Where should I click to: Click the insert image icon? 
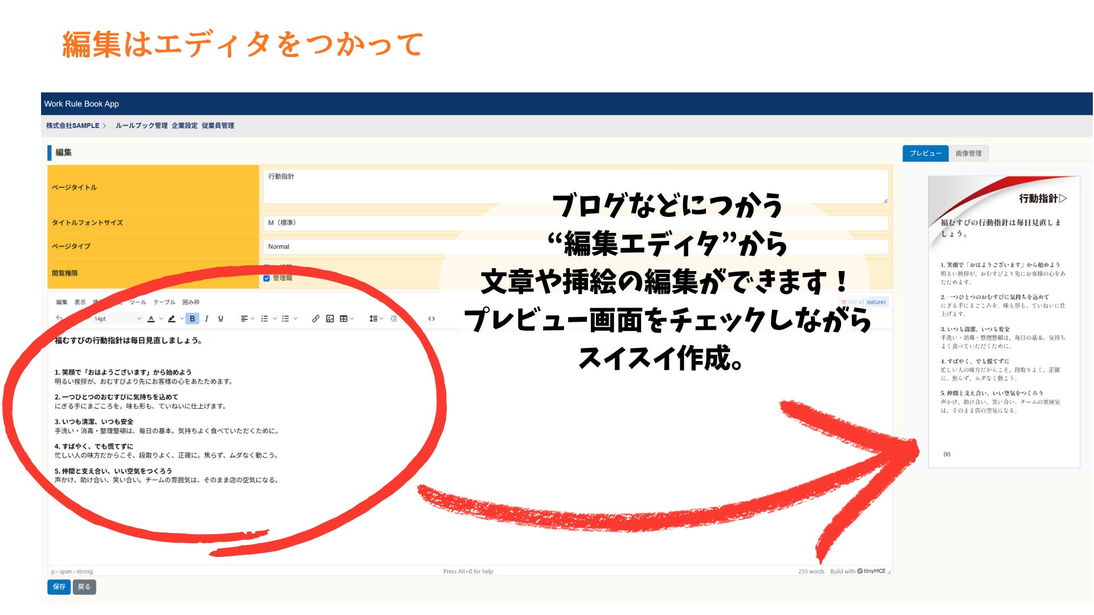(330, 319)
